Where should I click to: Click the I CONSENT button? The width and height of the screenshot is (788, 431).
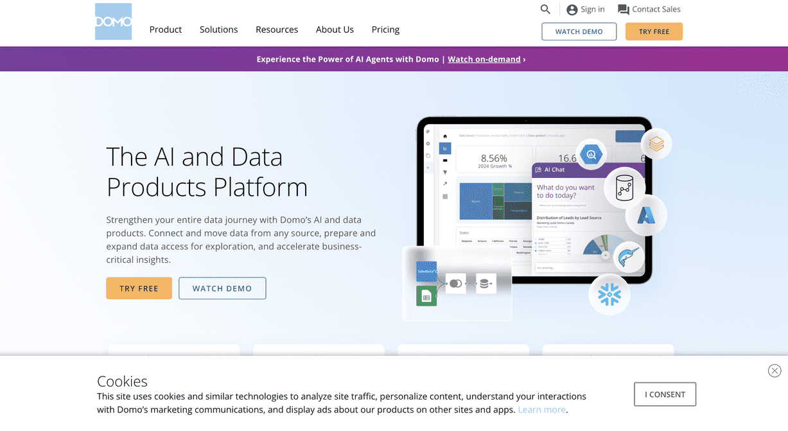(665, 394)
